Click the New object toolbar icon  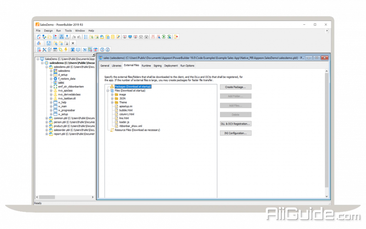click(39, 37)
